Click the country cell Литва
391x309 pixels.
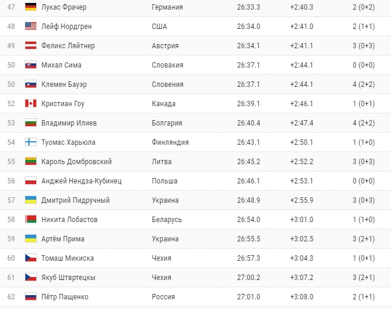[162, 162]
